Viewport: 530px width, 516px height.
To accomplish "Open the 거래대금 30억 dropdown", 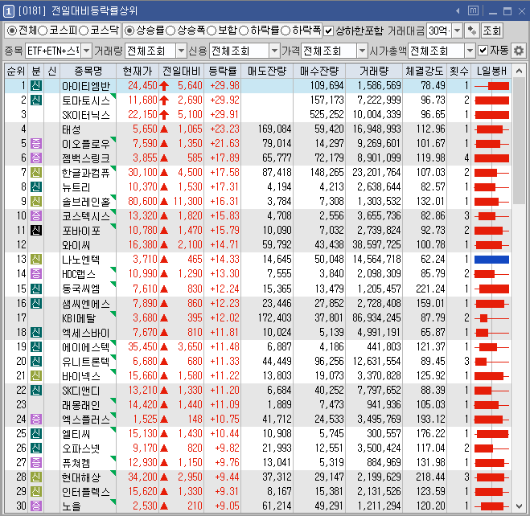I will click(457, 31).
